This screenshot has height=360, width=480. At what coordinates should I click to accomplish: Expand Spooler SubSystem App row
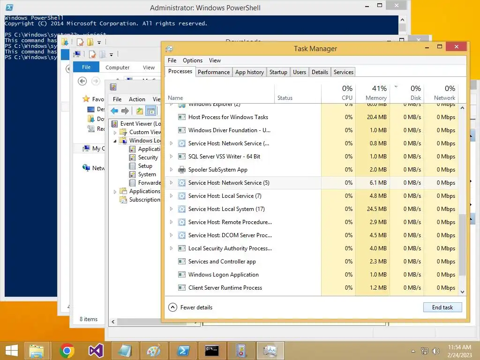point(171,170)
